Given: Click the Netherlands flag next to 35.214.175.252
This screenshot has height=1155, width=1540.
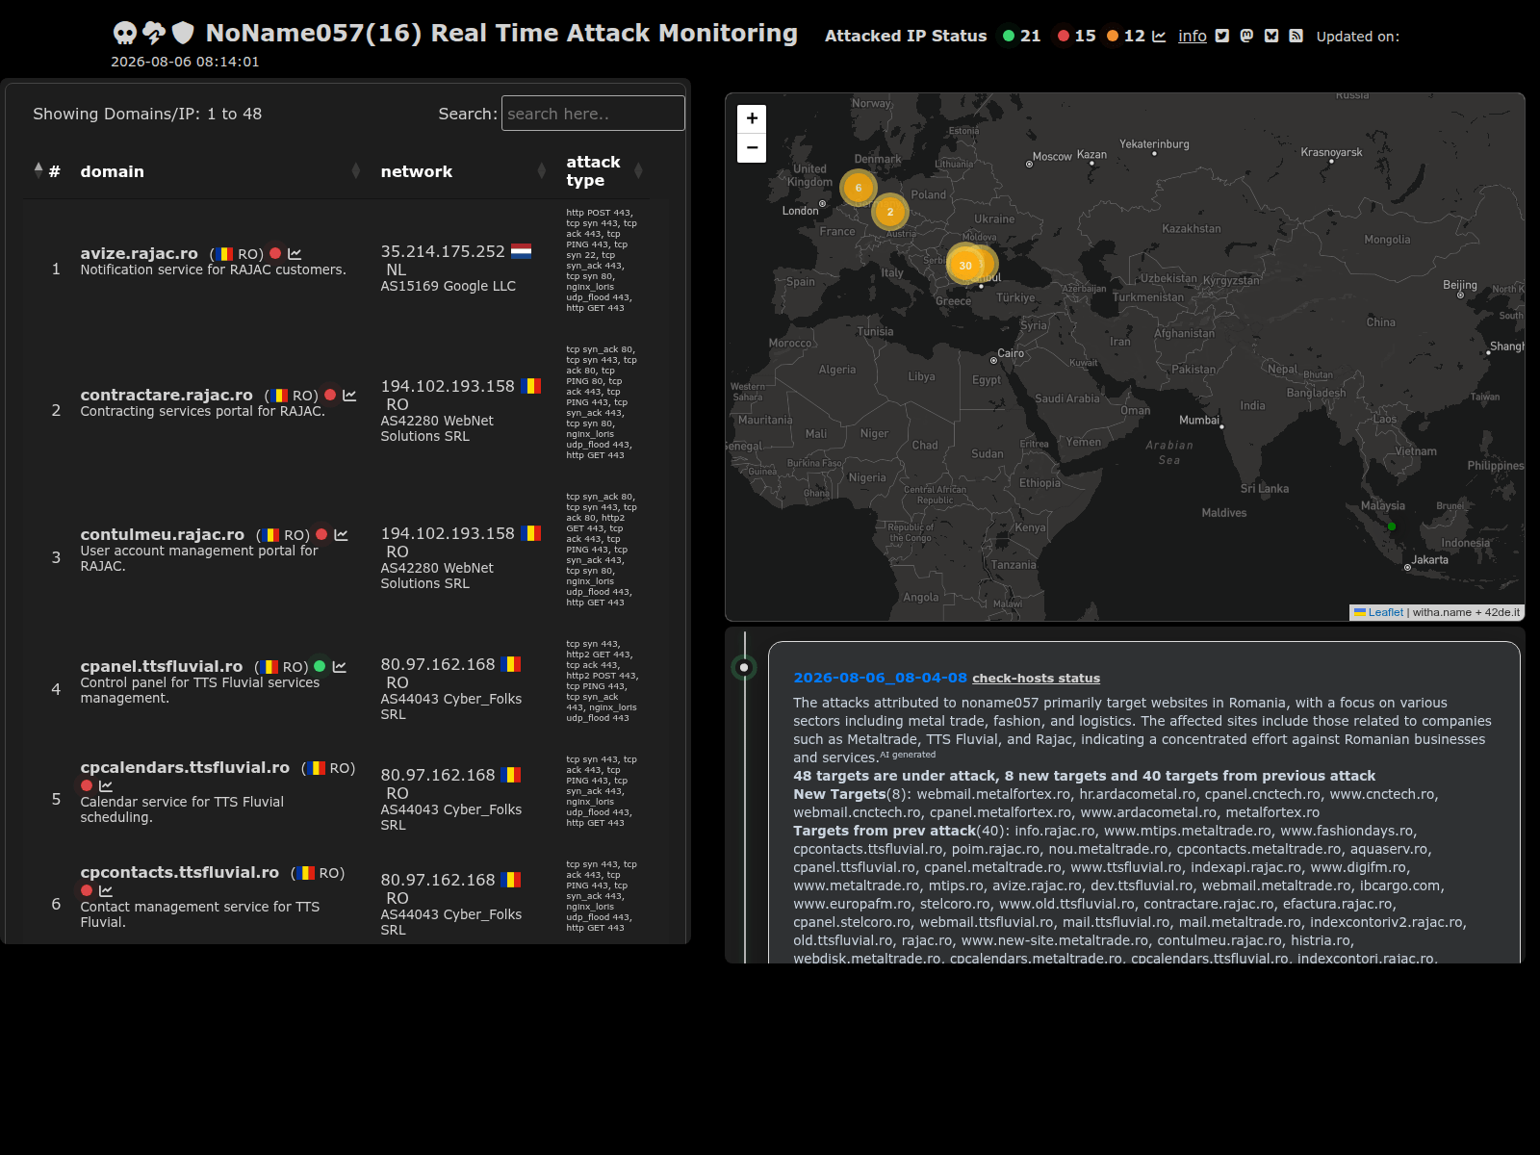Looking at the screenshot, I should click(x=521, y=251).
